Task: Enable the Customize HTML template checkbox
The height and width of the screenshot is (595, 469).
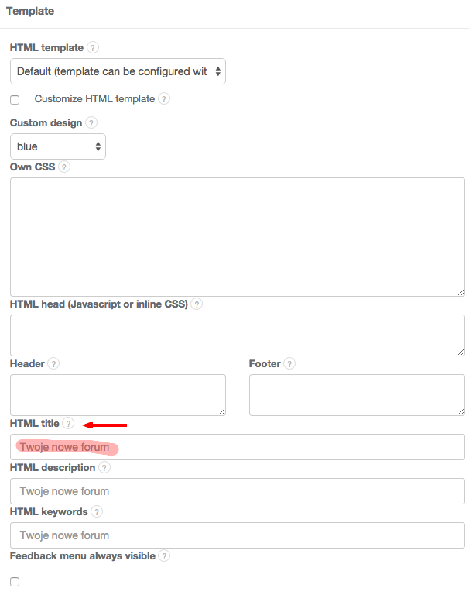Action: 15,100
